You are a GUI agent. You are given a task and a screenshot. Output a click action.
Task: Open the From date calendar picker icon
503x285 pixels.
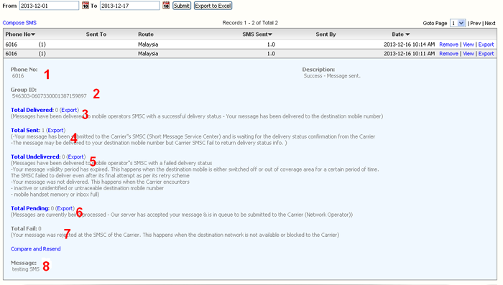[86, 5]
